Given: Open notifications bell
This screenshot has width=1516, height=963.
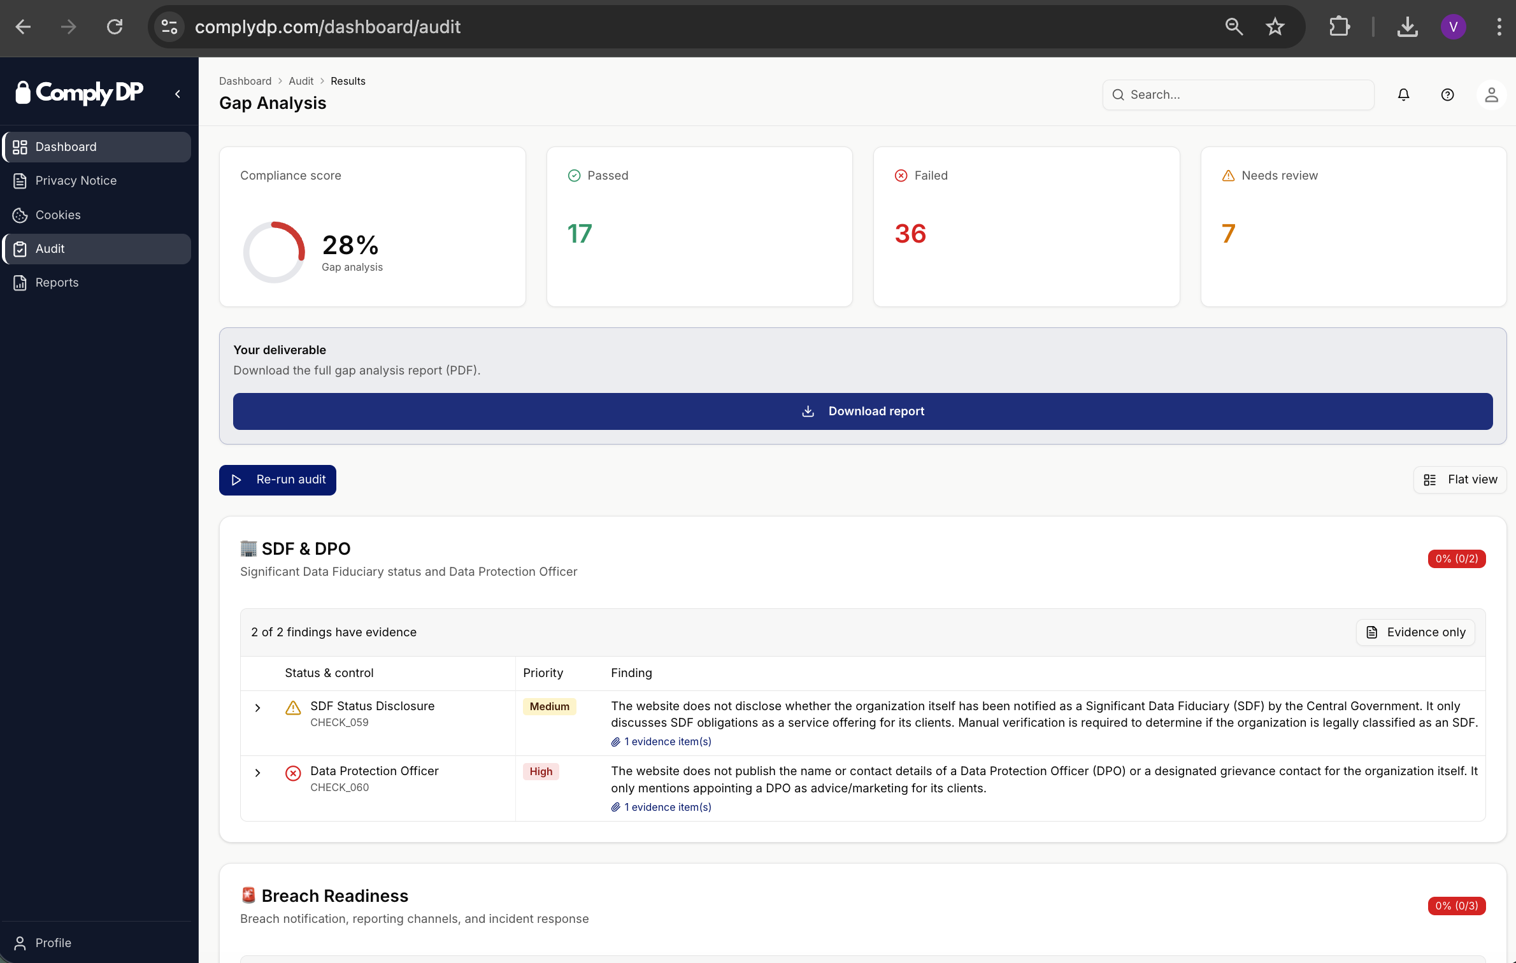Looking at the screenshot, I should coord(1403,94).
